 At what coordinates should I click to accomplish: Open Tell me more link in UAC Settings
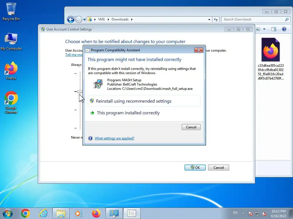pos(74,54)
